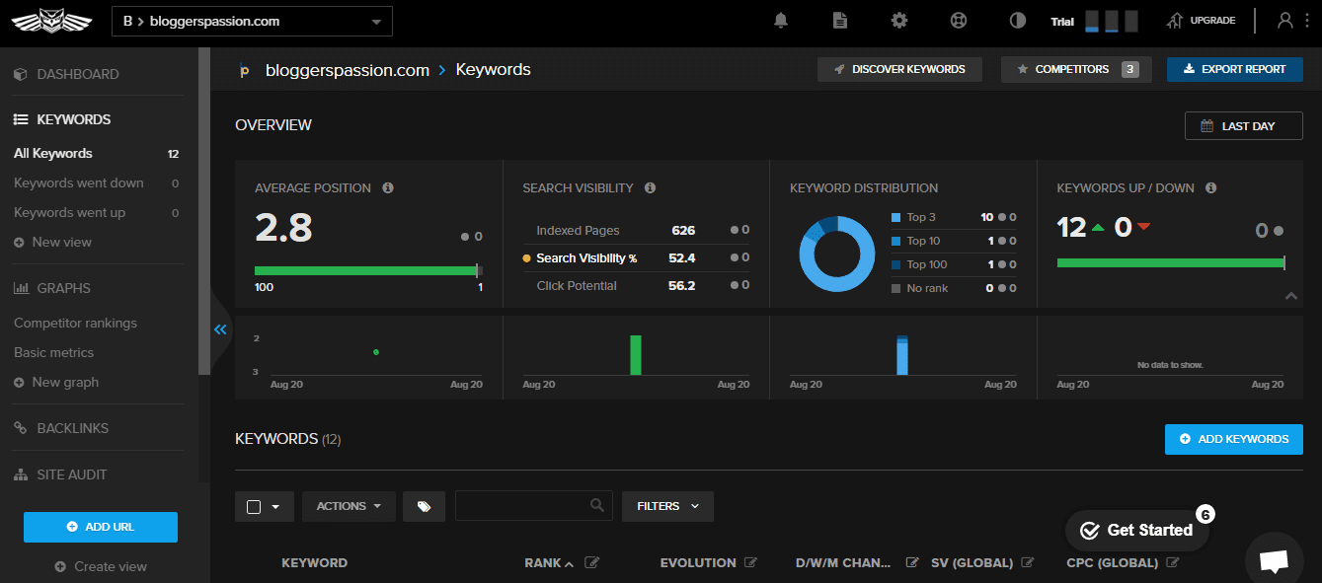Screen dimensions: 1322x583
Task: Open settings gear icon in top bar
Action: pos(898,21)
